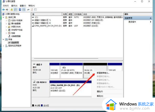Click the checkmarked document toolbar icon
155x112 pixels.
tap(32, 10)
